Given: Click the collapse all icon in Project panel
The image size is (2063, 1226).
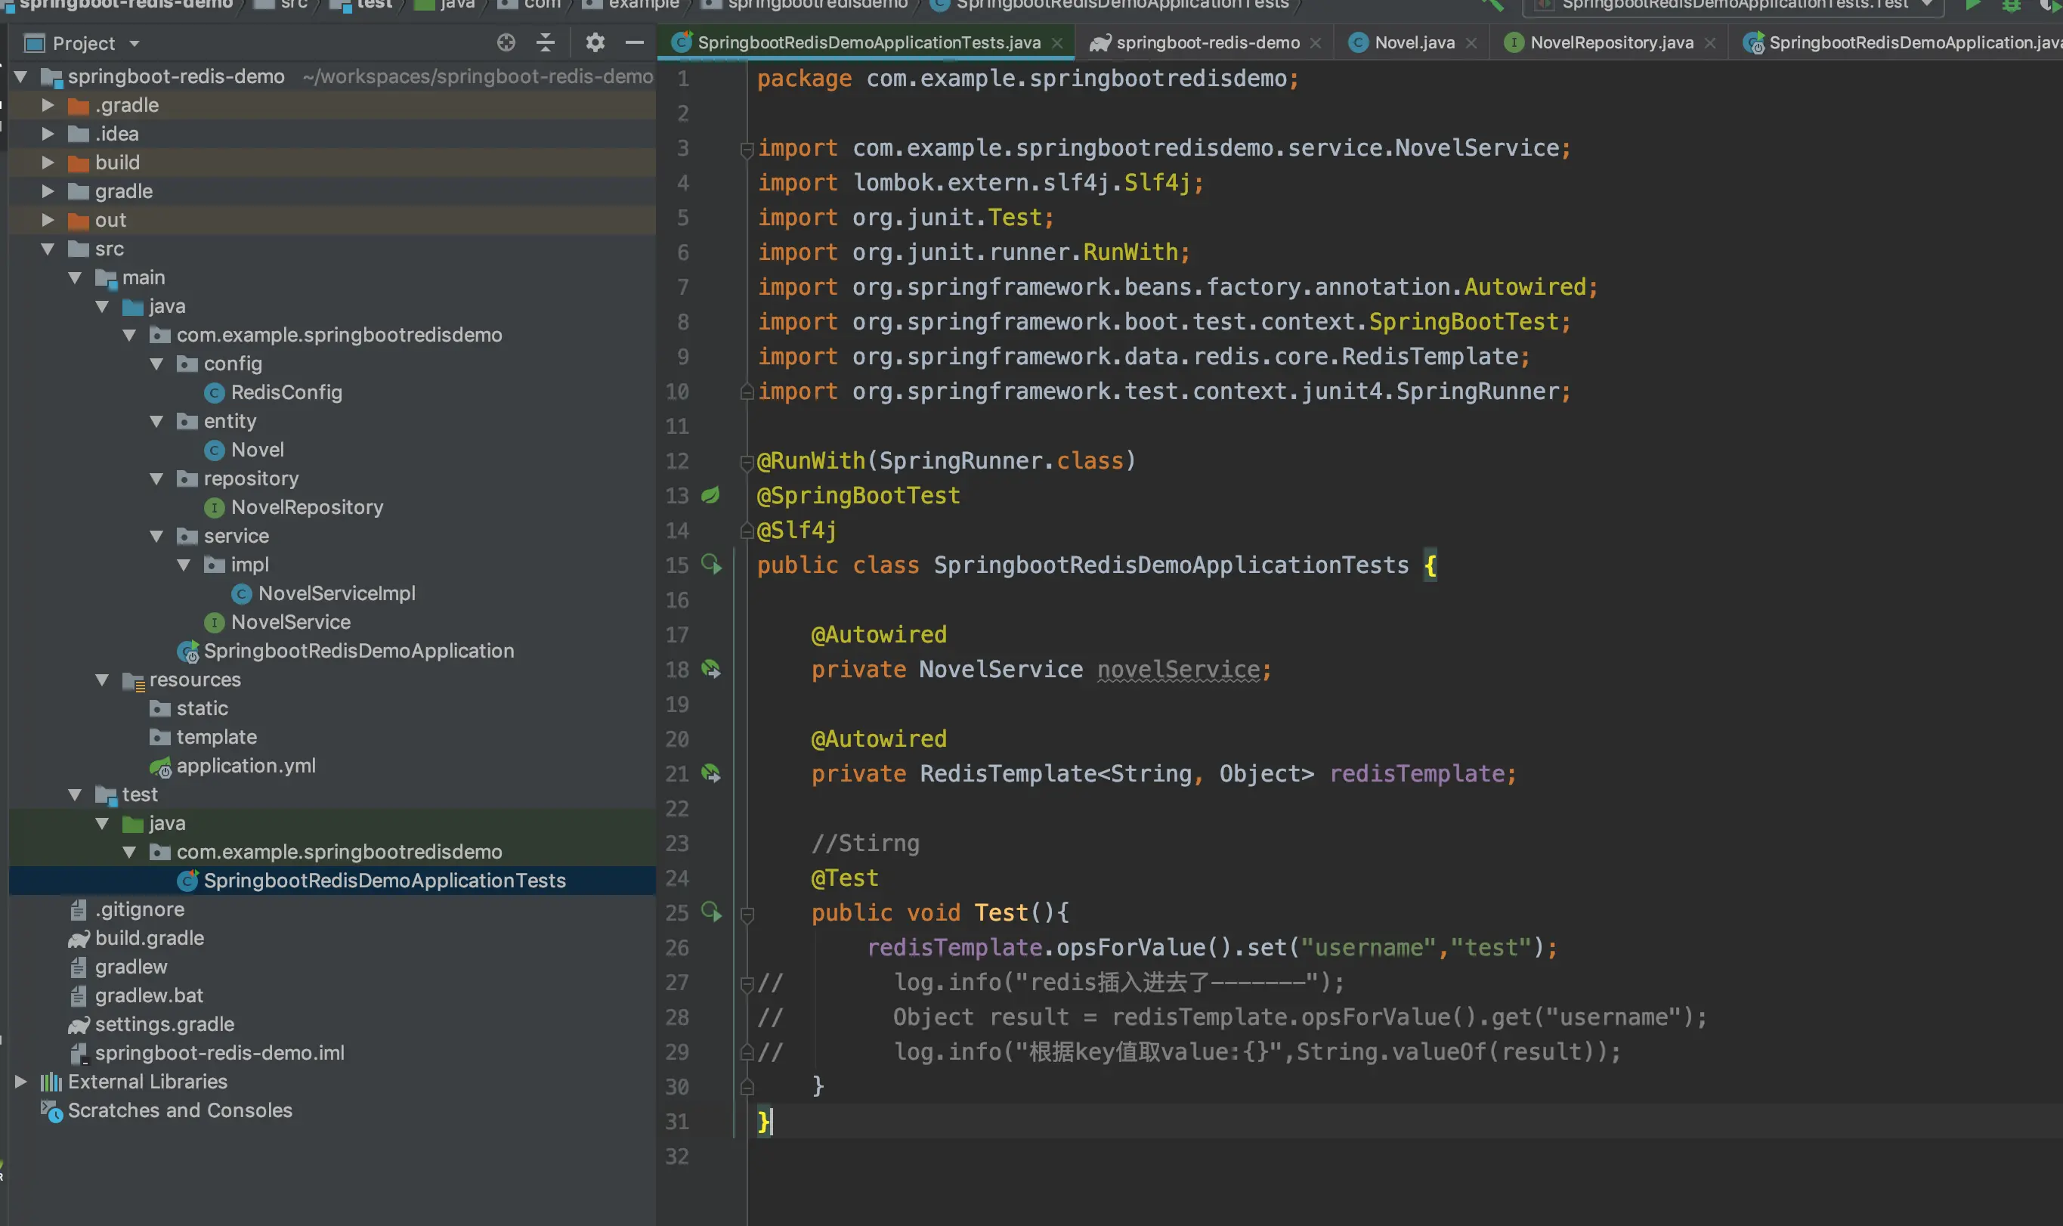Looking at the screenshot, I should coord(546,42).
